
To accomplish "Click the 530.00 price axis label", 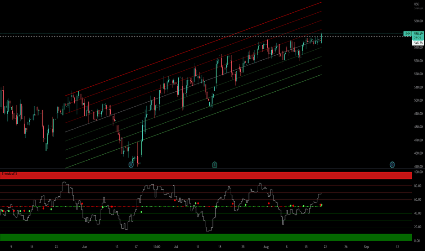I will coord(418,61).
